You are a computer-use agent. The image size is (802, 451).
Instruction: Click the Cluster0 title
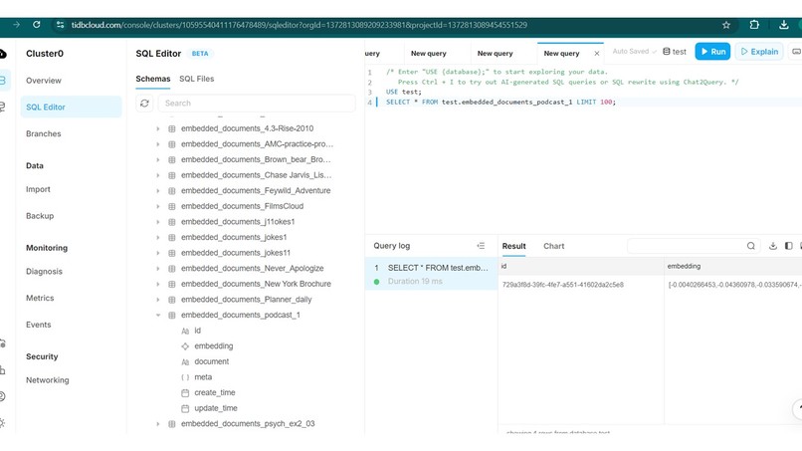click(x=45, y=53)
